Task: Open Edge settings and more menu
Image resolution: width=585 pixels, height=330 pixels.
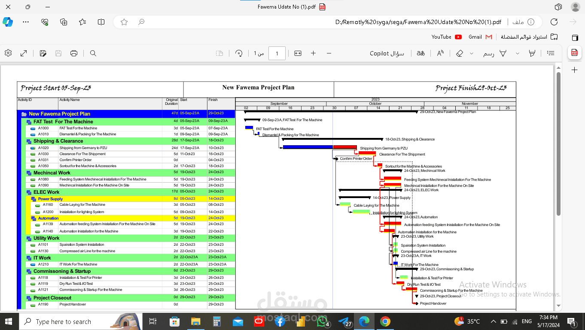Action: (x=26, y=22)
